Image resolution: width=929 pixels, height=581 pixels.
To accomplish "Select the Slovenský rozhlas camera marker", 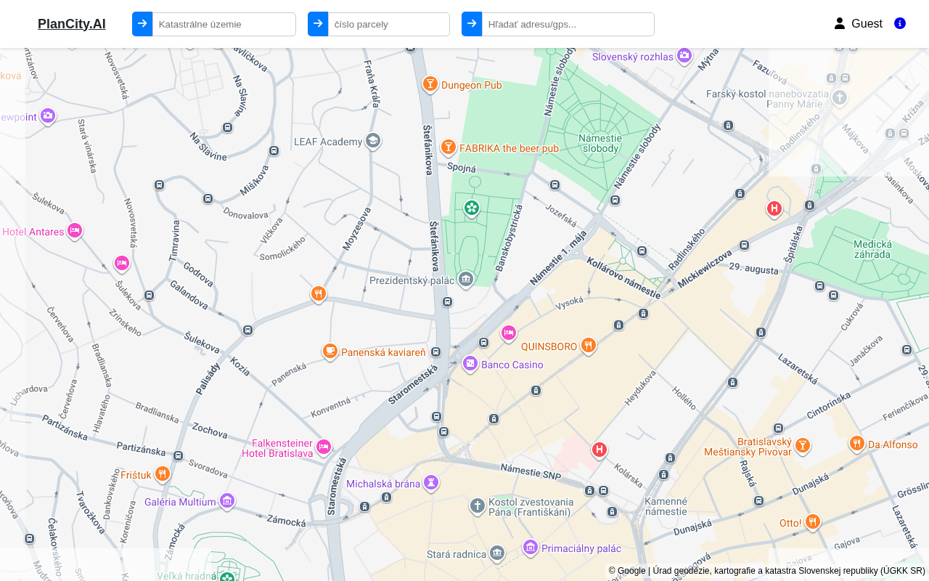I will [x=684, y=55].
